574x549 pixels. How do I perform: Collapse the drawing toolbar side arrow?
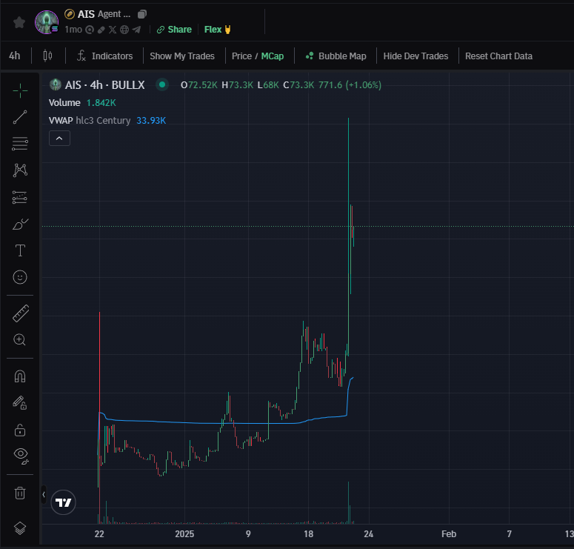point(44,494)
